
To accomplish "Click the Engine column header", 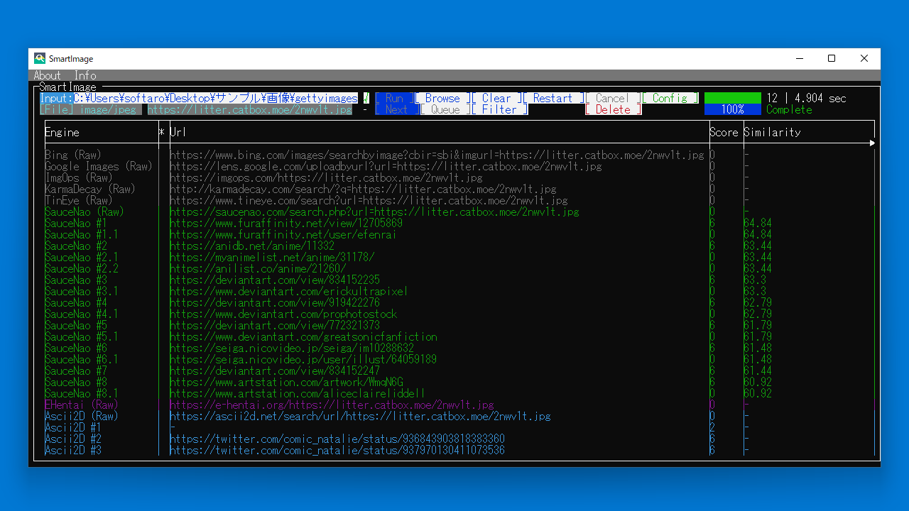I will [x=62, y=133].
